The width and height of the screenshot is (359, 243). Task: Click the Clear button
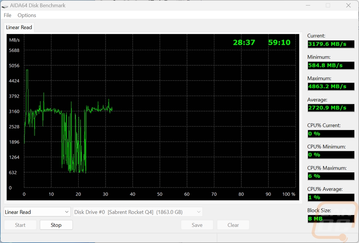[x=233, y=225]
